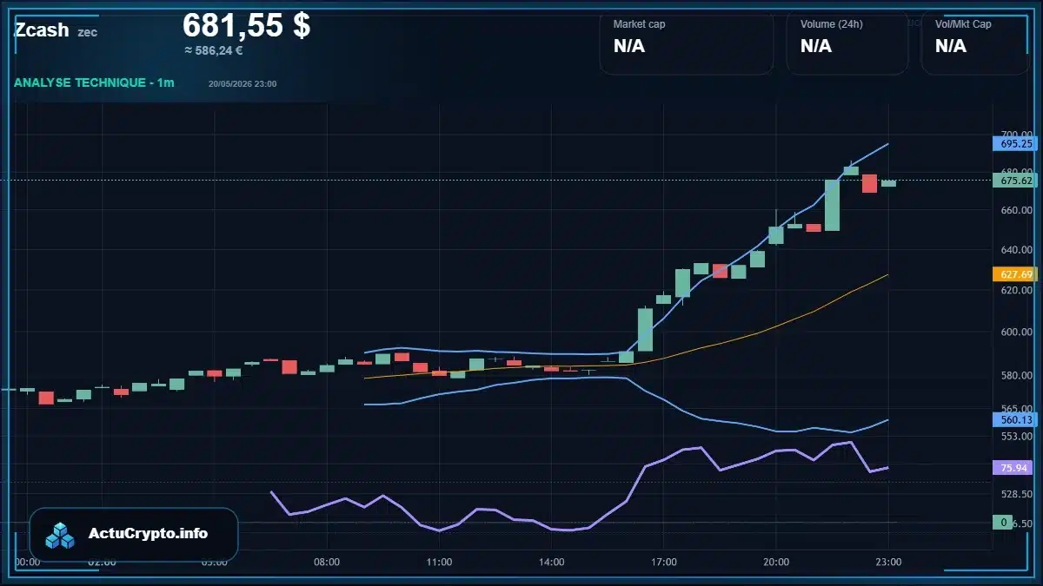Click the 20:00 time axis label
The height and width of the screenshot is (586, 1043).
click(776, 562)
